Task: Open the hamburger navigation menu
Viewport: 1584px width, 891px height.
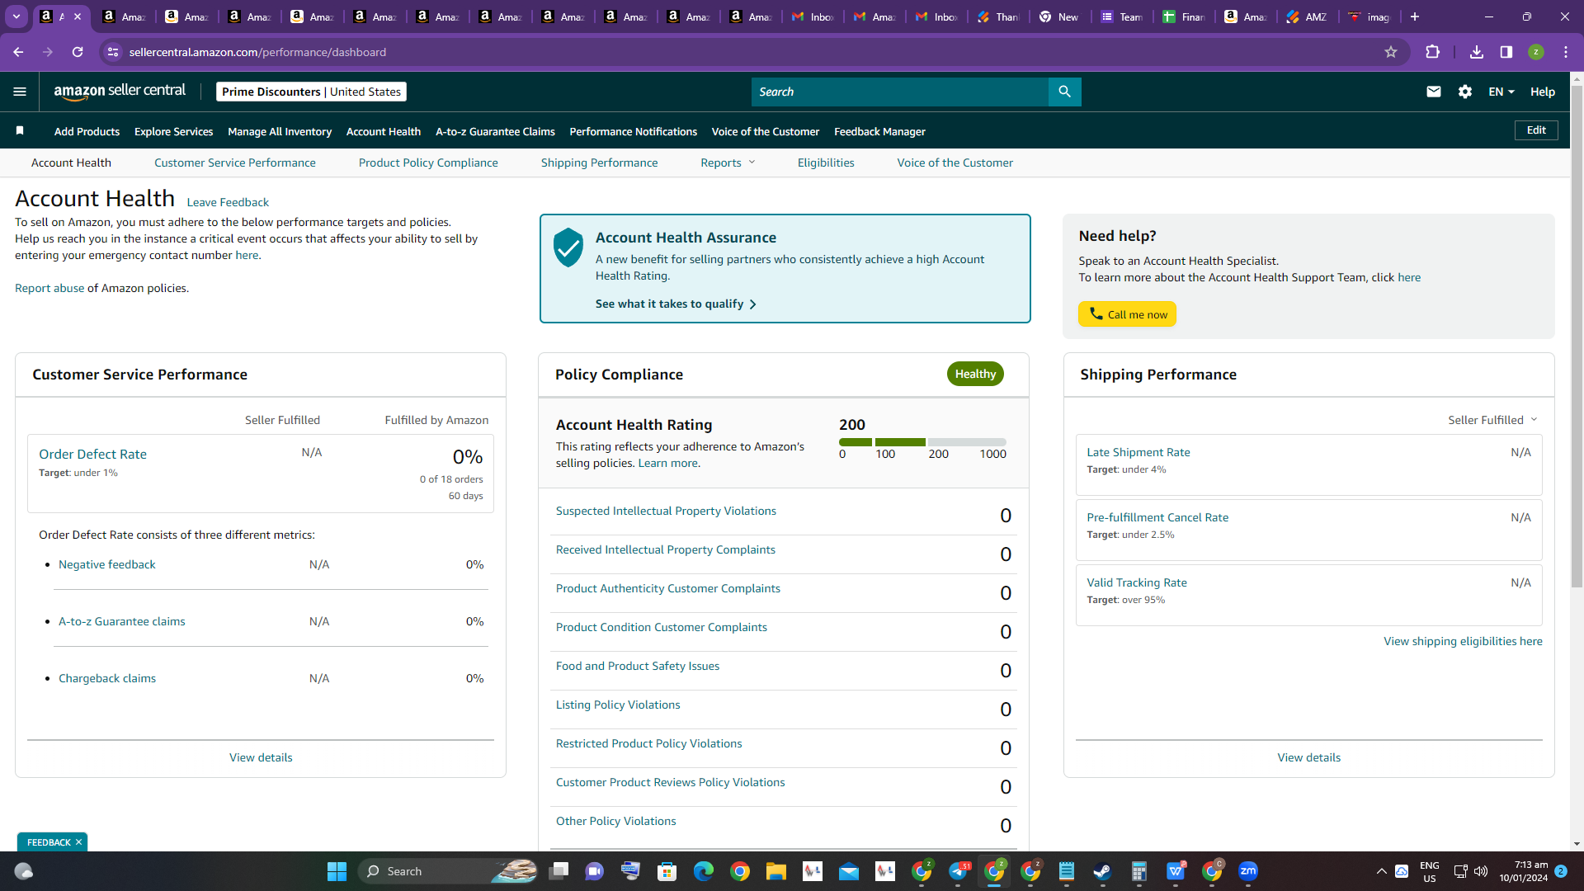Action: pyautogui.click(x=20, y=92)
